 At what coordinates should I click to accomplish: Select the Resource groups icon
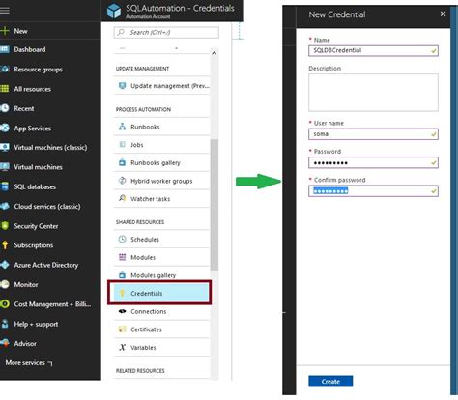tap(5, 69)
